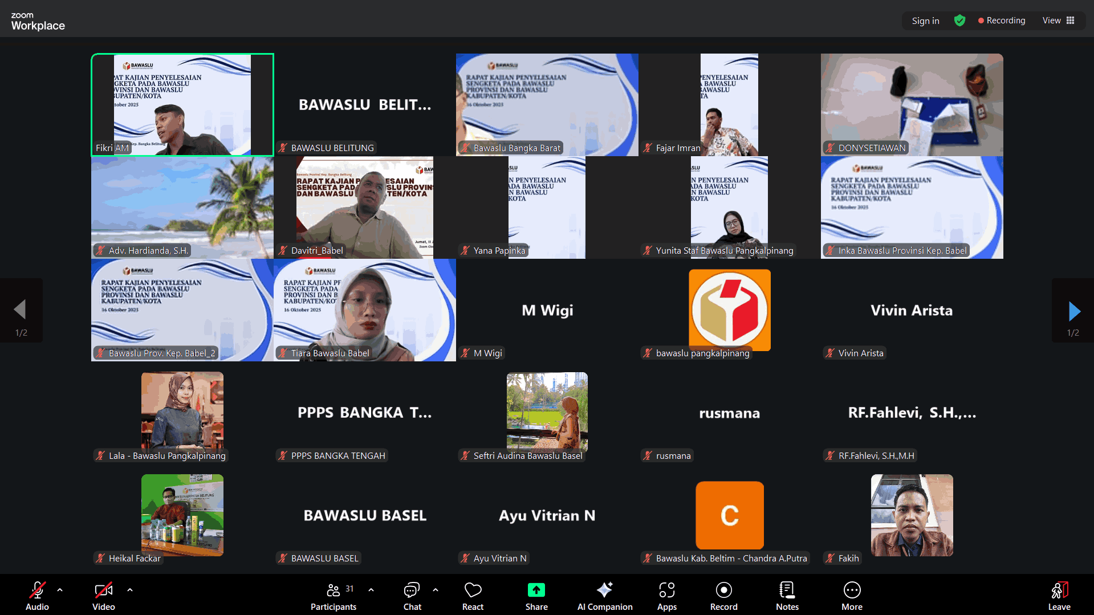Viewport: 1094px width, 615px height.
Task: Click the large rusmana name text
Action: pos(730,413)
